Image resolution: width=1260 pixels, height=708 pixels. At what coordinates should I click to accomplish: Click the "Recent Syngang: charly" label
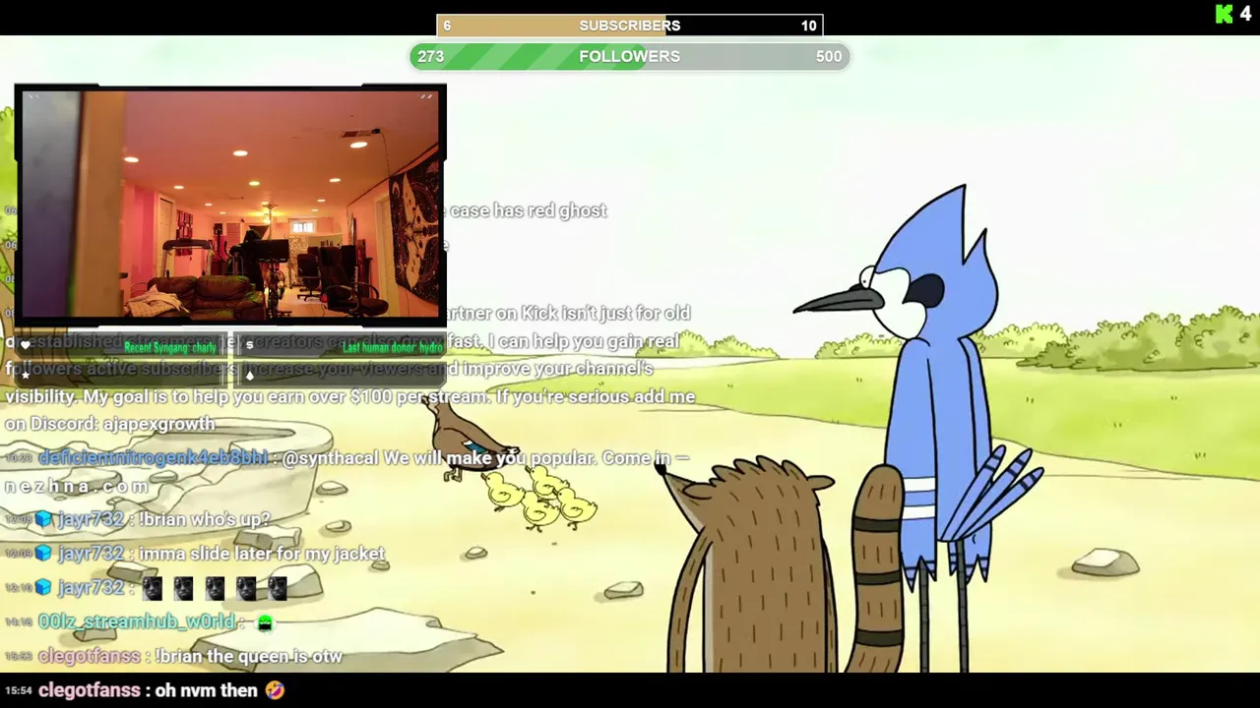coord(169,347)
